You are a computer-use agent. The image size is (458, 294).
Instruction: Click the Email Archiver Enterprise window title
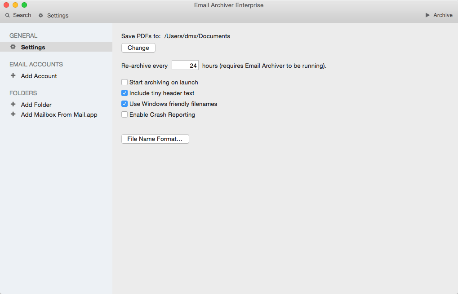[229, 5]
